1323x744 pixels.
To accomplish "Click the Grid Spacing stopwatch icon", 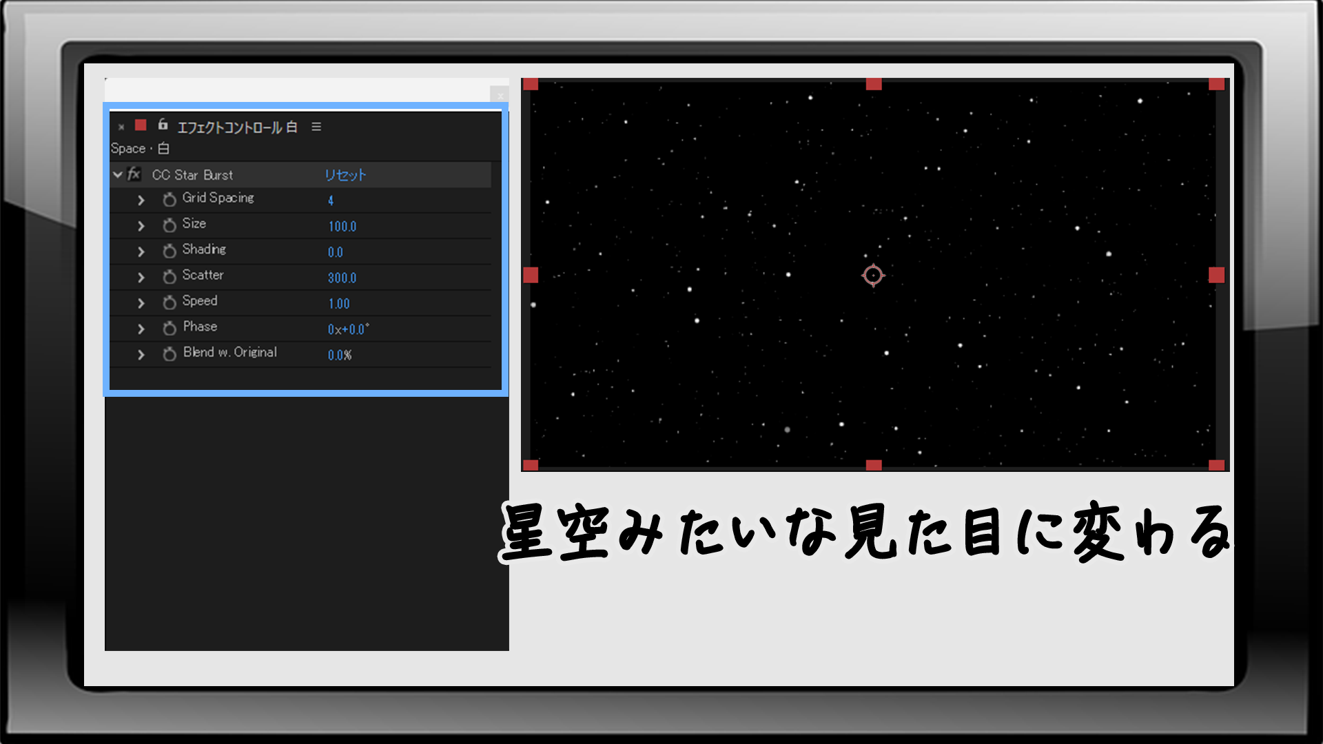I will 170,200.
